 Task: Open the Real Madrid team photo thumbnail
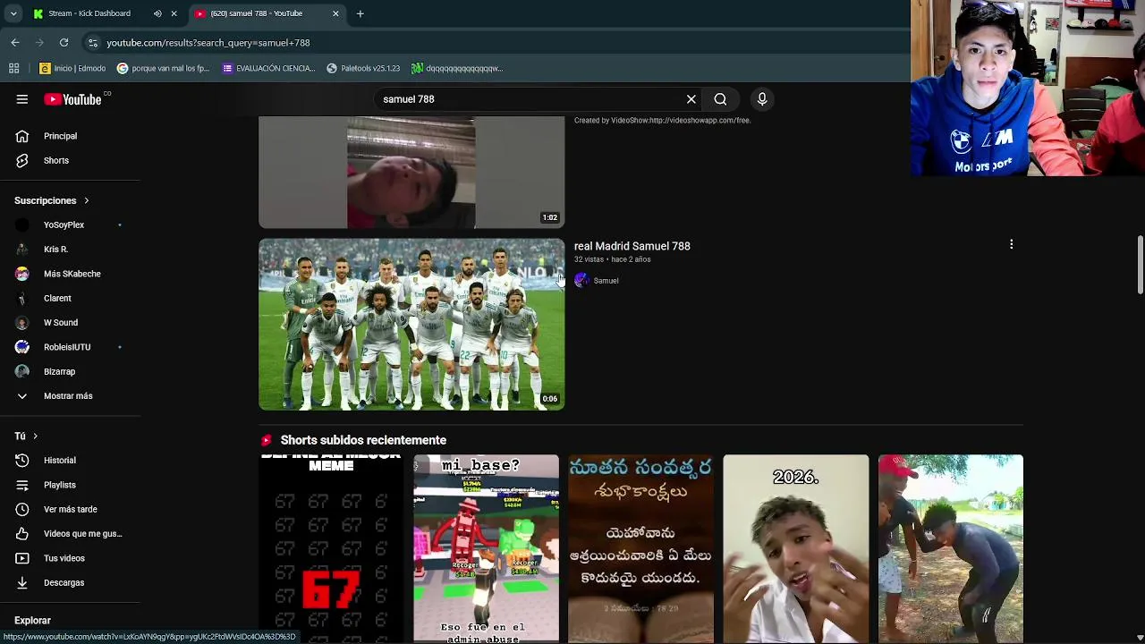411,324
